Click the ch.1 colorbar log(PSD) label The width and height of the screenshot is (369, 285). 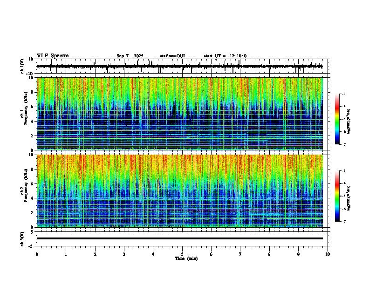point(348,122)
